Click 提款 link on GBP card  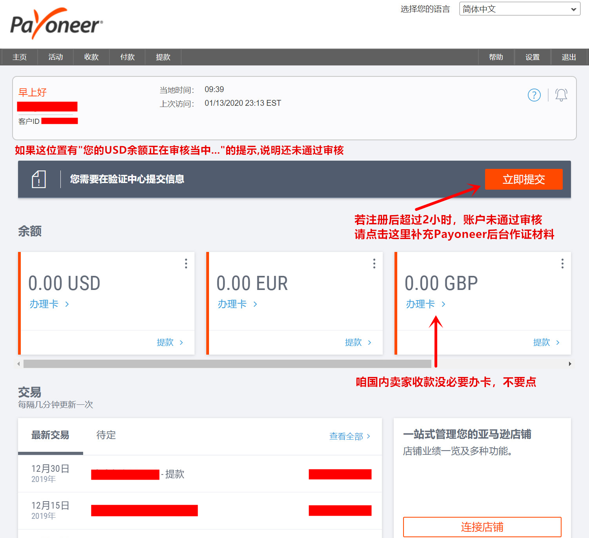pyautogui.click(x=546, y=342)
